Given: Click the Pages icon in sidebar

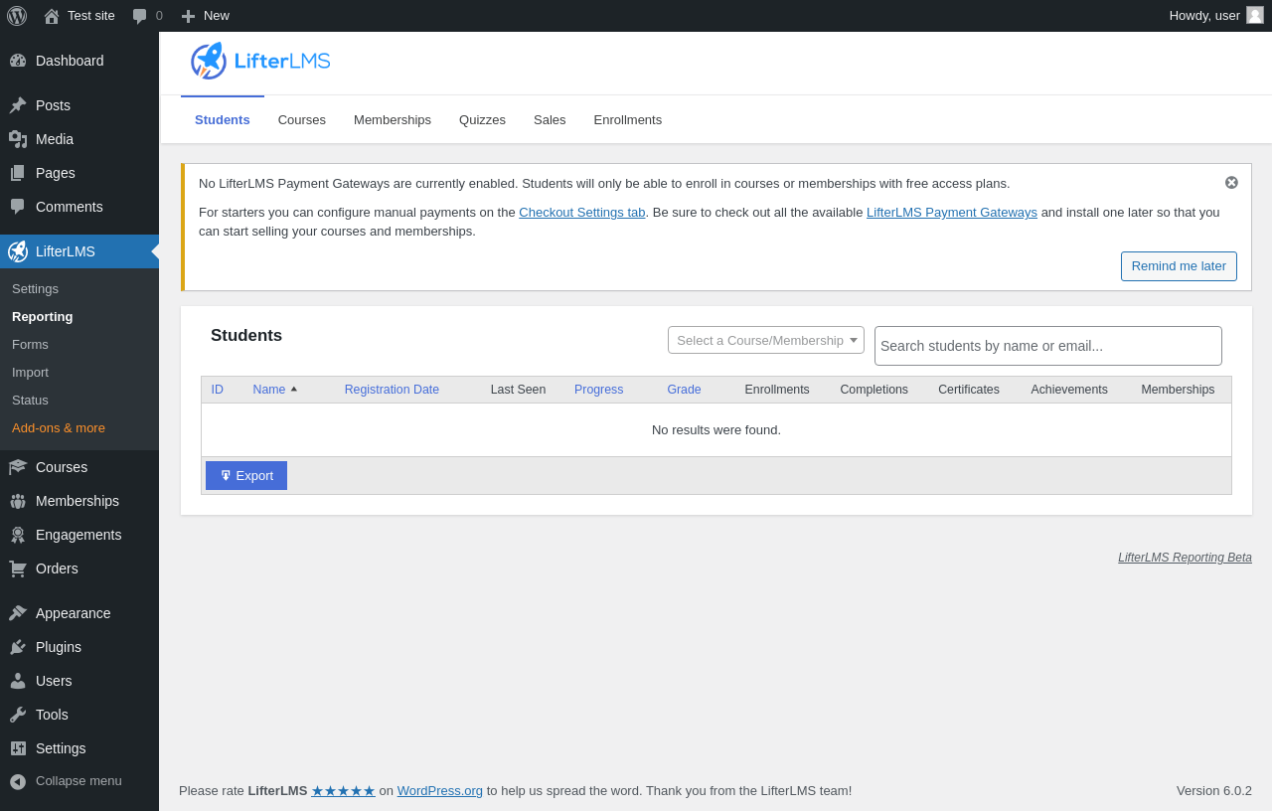Looking at the screenshot, I should 18,173.
